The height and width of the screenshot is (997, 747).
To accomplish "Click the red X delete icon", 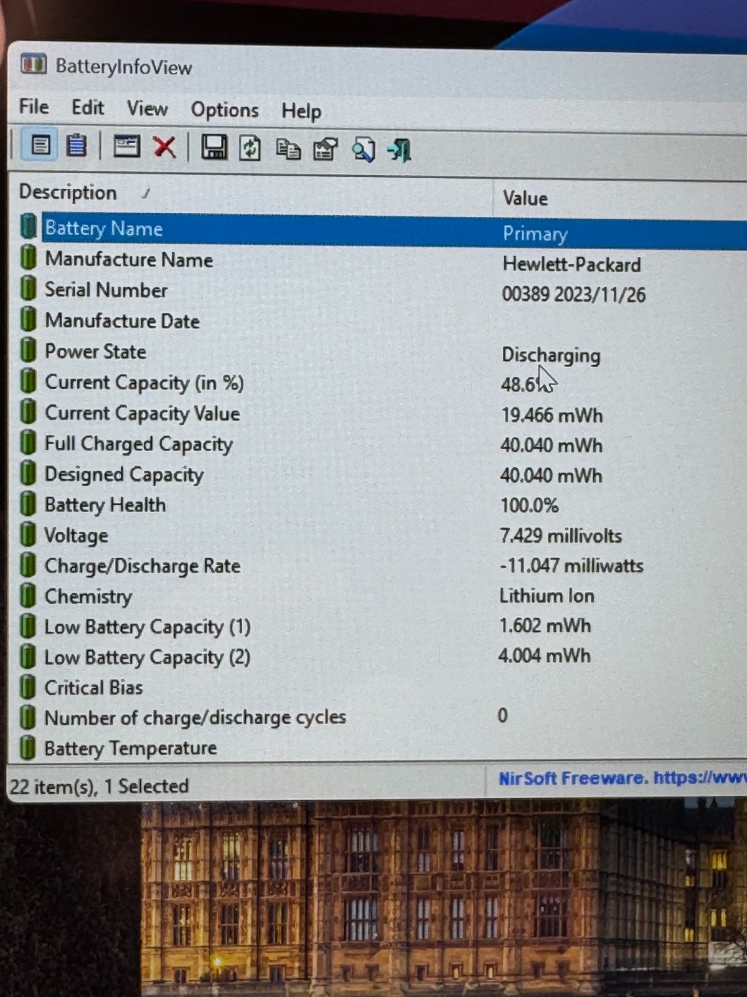I will [x=164, y=147].
